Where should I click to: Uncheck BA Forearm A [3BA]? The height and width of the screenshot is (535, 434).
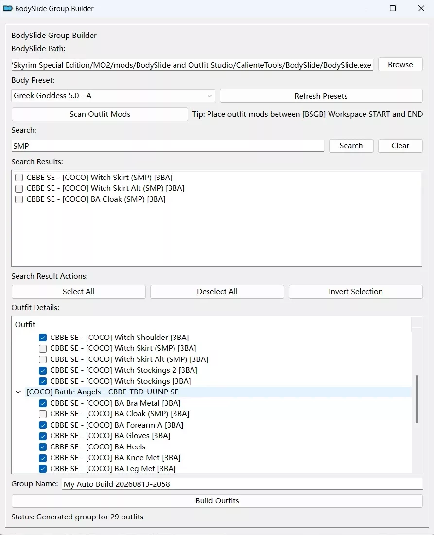[43, 425]
